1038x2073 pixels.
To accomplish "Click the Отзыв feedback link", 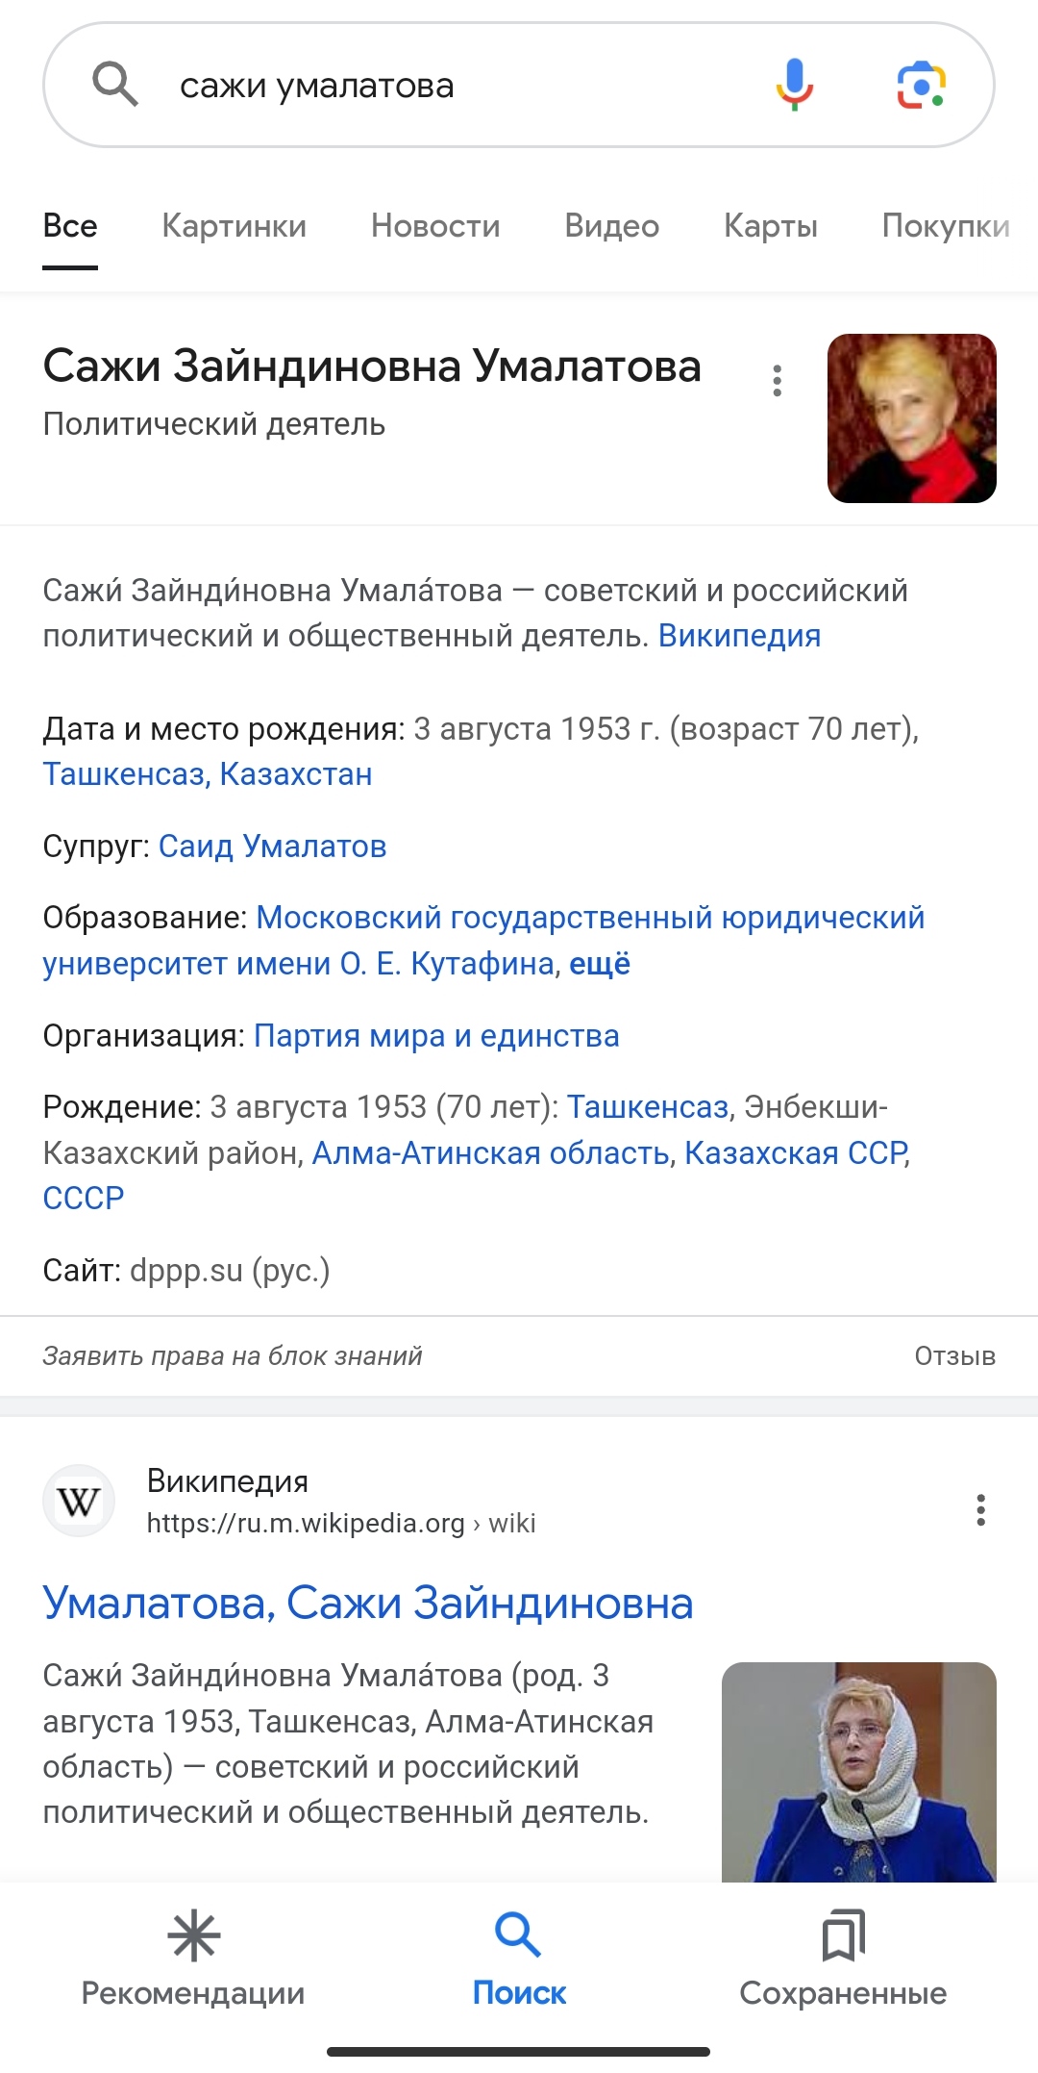I will tap(954, 1356).
